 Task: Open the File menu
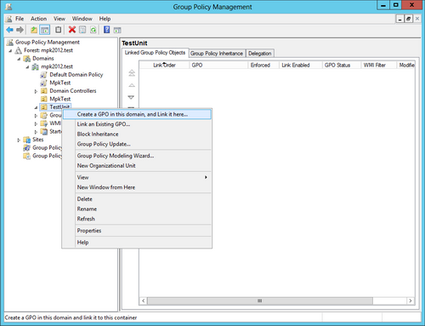click(20, 19)
